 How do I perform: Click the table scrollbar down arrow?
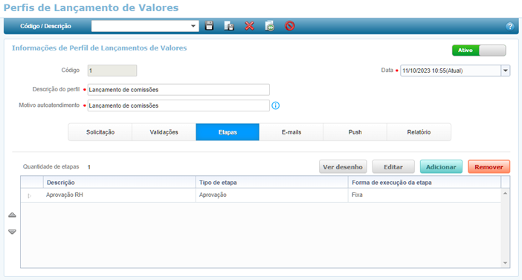click(506, 263)
